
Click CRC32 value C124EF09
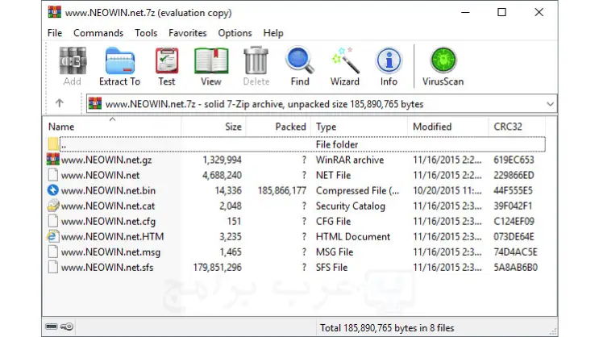pos(514,221)
